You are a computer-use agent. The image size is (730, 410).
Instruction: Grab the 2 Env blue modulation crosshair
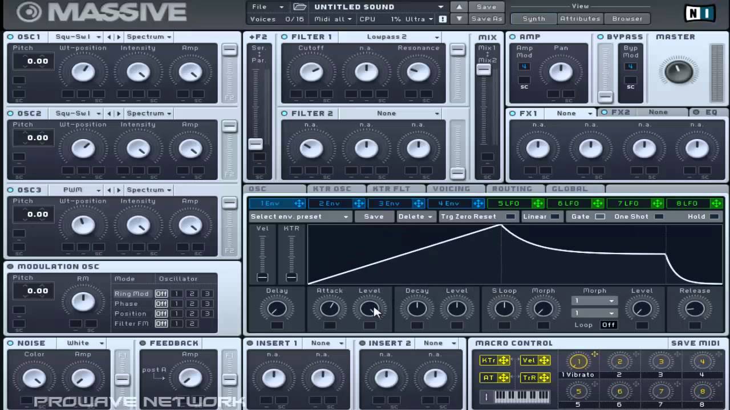(x=359, y=203)
